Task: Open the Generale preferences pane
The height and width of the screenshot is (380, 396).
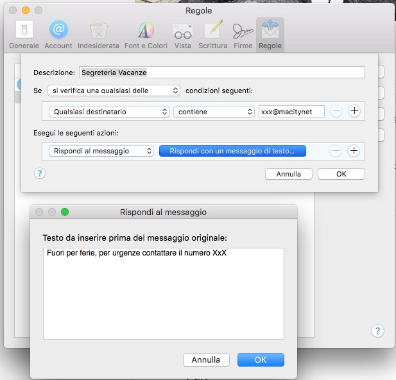Action: coord(24,35)
